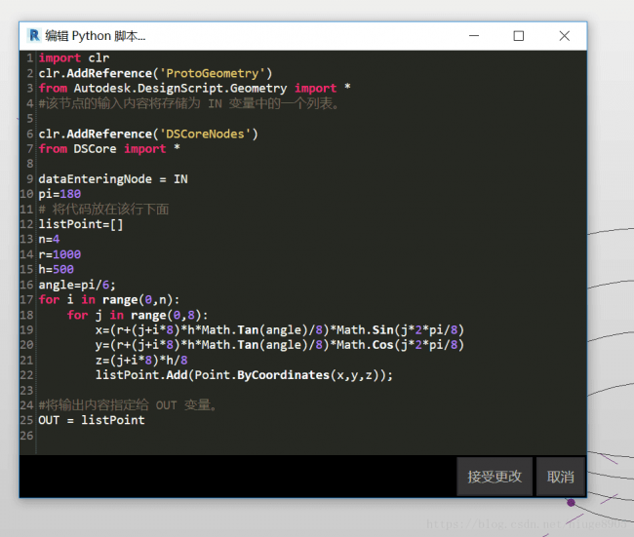
Task: Accept changes with the 接受更改 button
Action: click(494, 477)
